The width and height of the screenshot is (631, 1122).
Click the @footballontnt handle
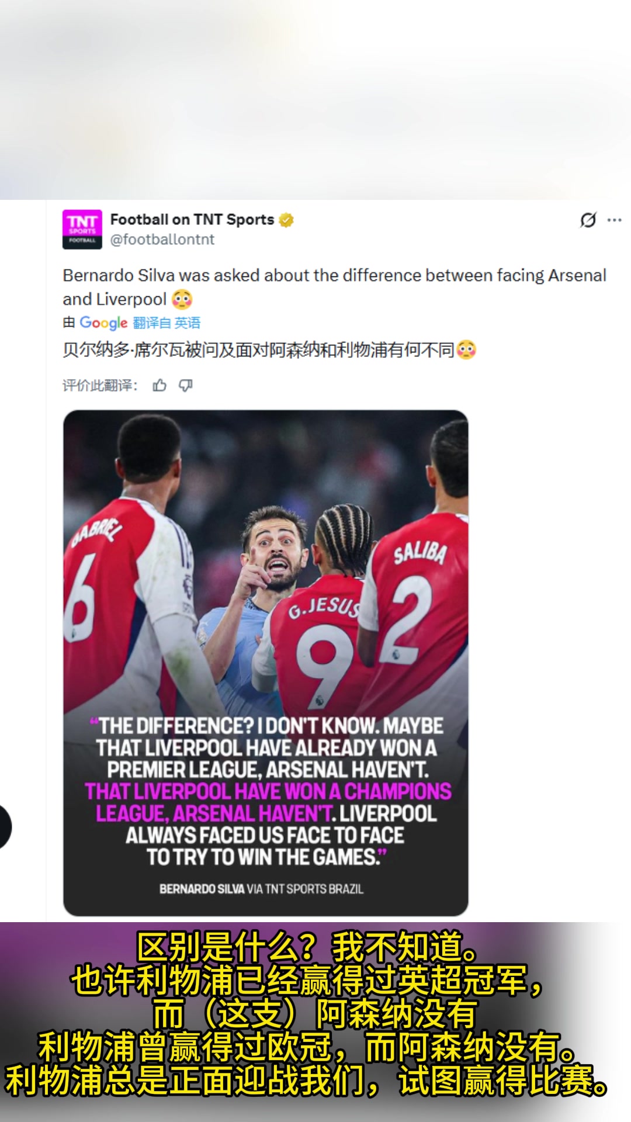click(162, 240)
